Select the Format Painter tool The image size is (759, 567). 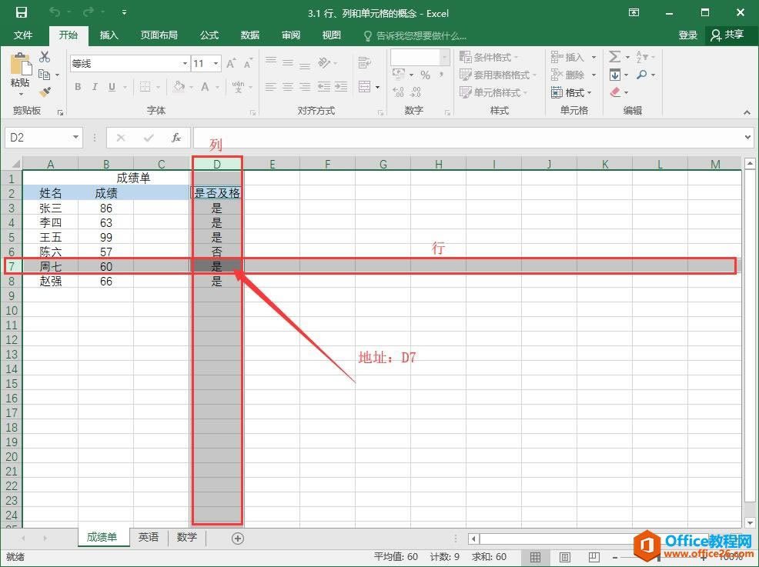[x=45, y=92]
